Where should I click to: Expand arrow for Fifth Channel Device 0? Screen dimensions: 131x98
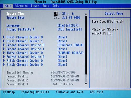click(x=4, y=61)
